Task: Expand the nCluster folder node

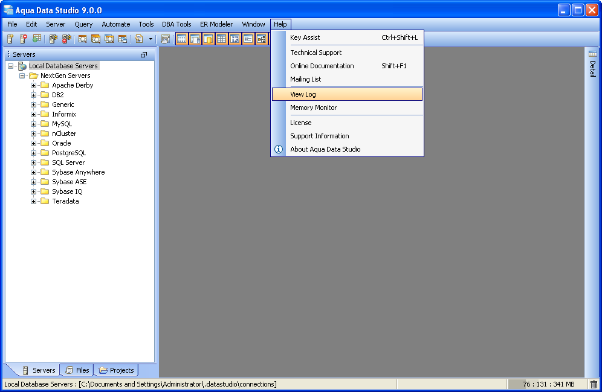Action: pos(33,134)
